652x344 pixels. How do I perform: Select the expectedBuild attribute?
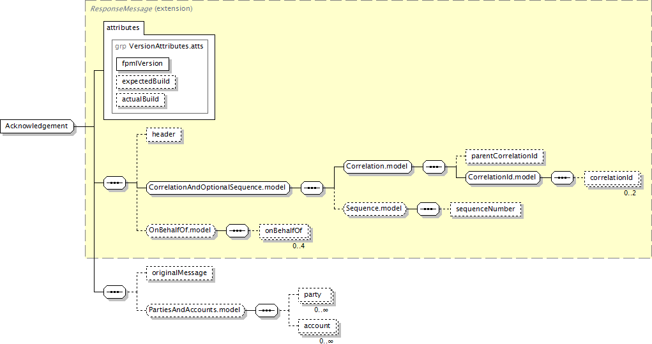[x=146, y=82]
